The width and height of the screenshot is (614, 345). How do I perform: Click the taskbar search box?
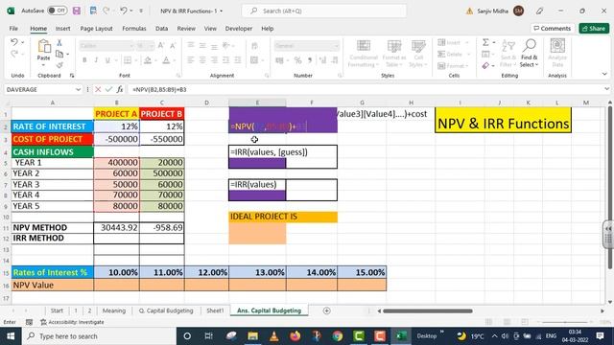coord(99,336)
